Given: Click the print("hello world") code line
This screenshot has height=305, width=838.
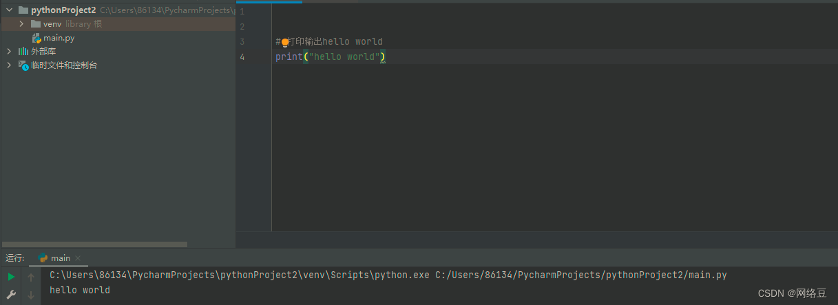Looking at the screenshot, I should pyautogui.click(x=330, y=57).
